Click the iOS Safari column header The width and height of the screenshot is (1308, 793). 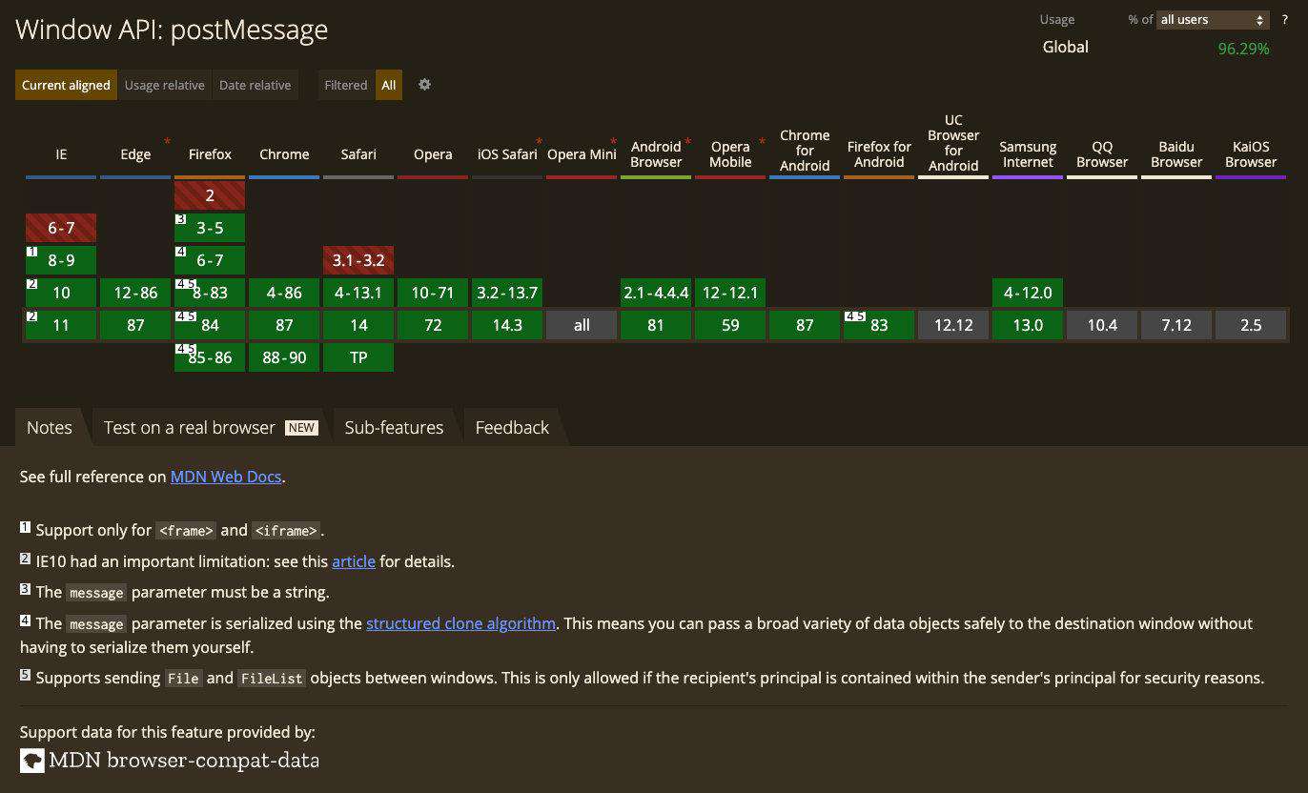click(507, 154)
